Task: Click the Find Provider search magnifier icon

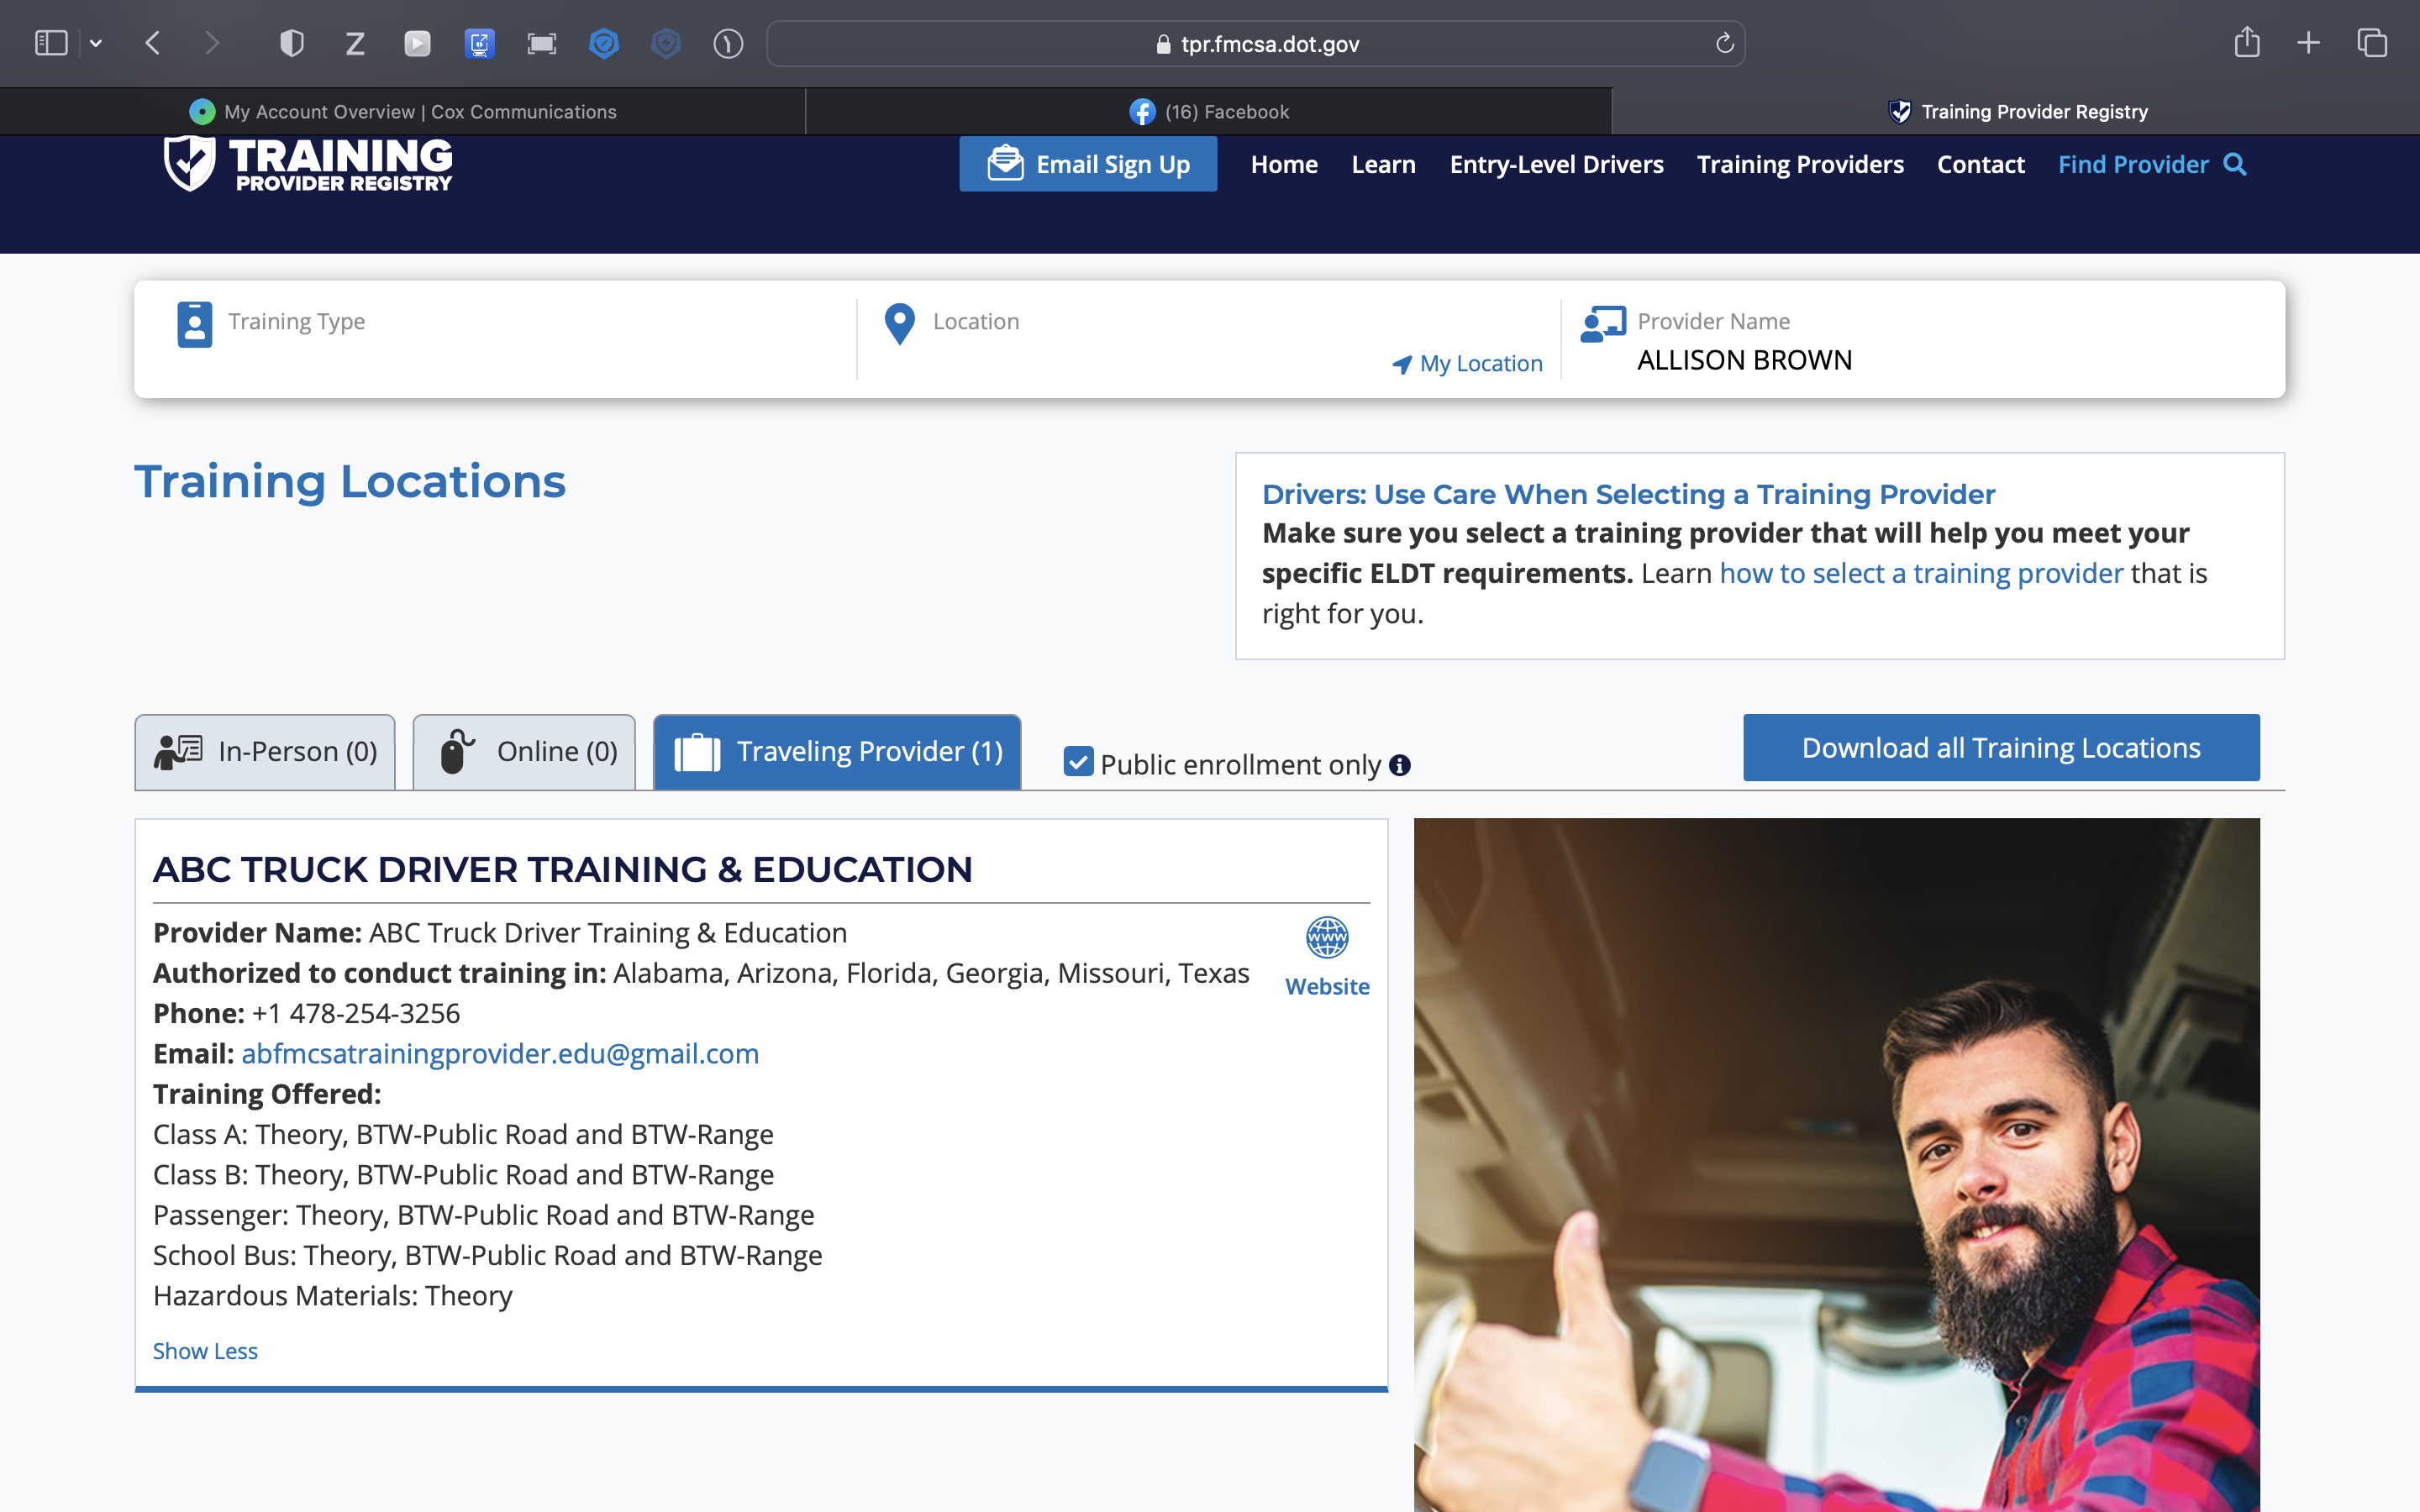Action: [x=2235, y=165]
